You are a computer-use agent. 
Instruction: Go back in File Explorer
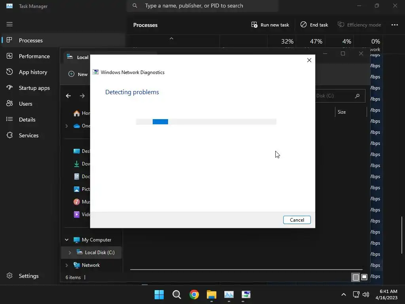(x=68, y=96)
